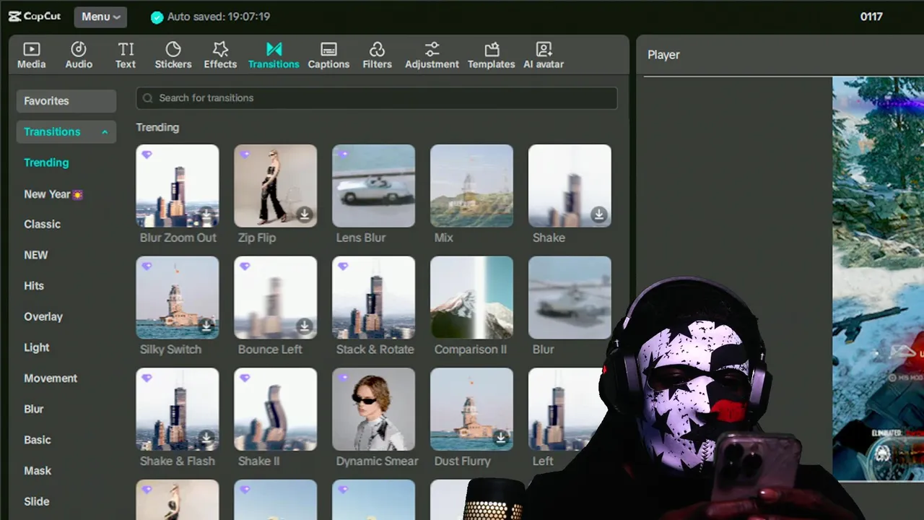Open the Adjustment panel
Image resolution: width=924 pixels, height=520 pixels.
click(x=432, y=56)
